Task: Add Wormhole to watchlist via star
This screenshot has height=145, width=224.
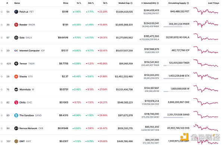Action: 2,90
